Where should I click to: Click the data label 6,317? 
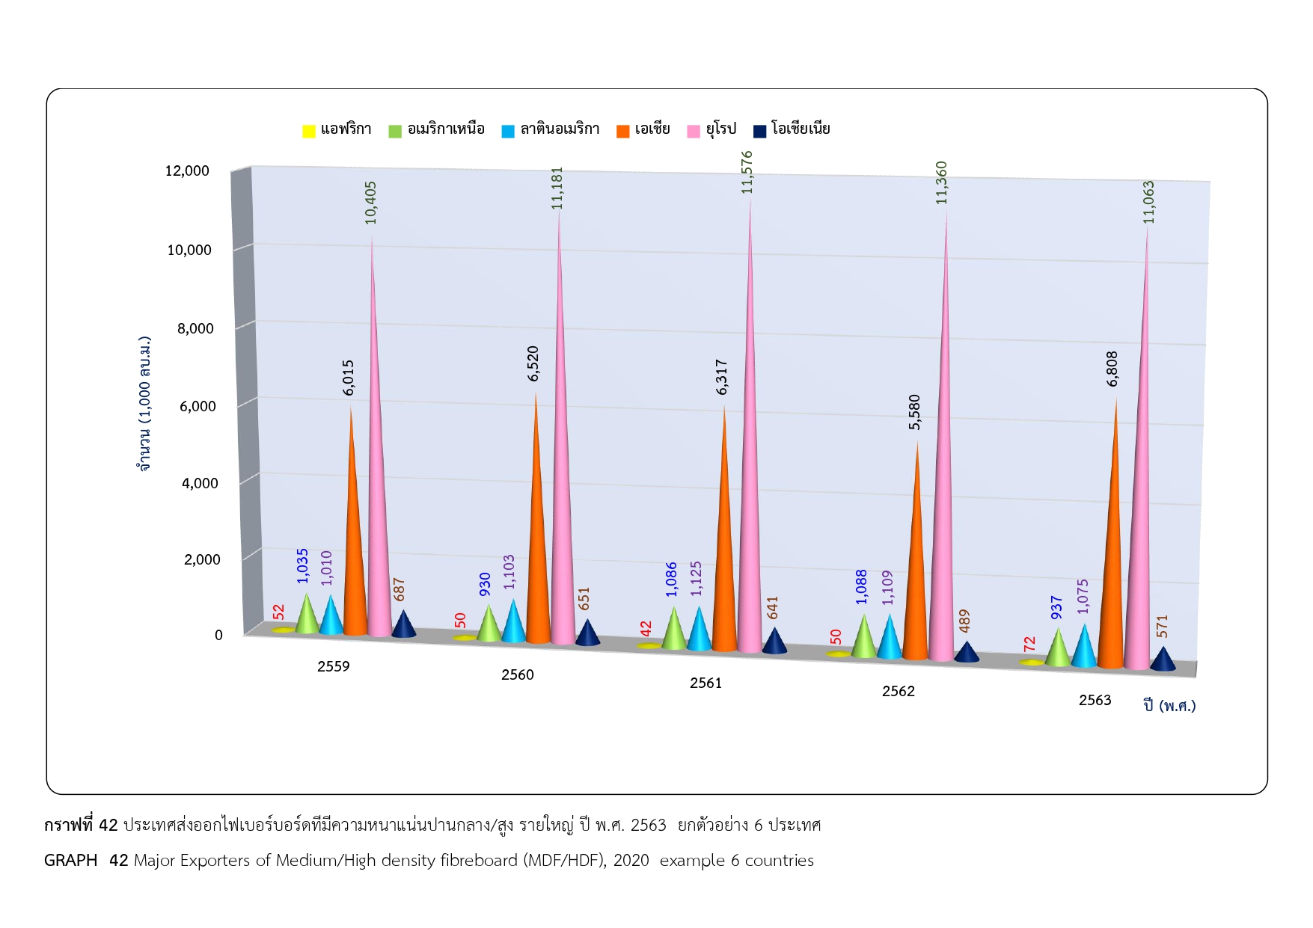722,378
